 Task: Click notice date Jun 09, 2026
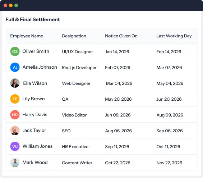[118, 115]
